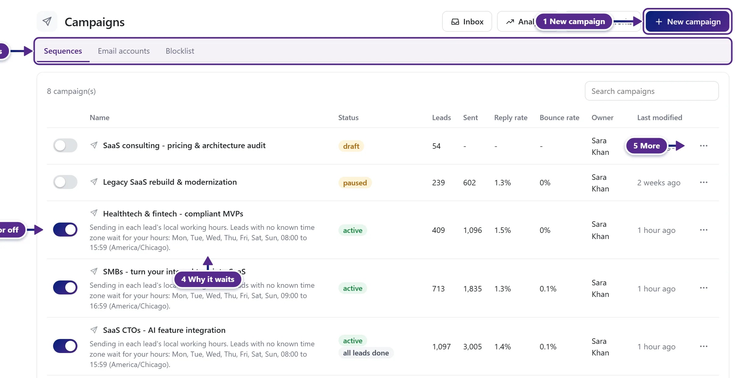This screenshot has height=378, width=744.
Task: Turn off the Healthtech & fintech campaign
Action: [x=65, y=230]
